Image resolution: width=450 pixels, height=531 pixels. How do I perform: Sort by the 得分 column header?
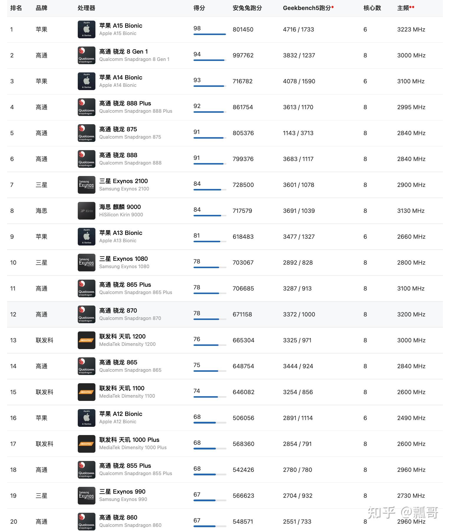(199, 8)
